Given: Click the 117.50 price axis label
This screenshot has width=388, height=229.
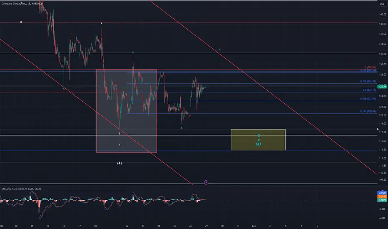Looking at the screenshot, I should 383,132.
